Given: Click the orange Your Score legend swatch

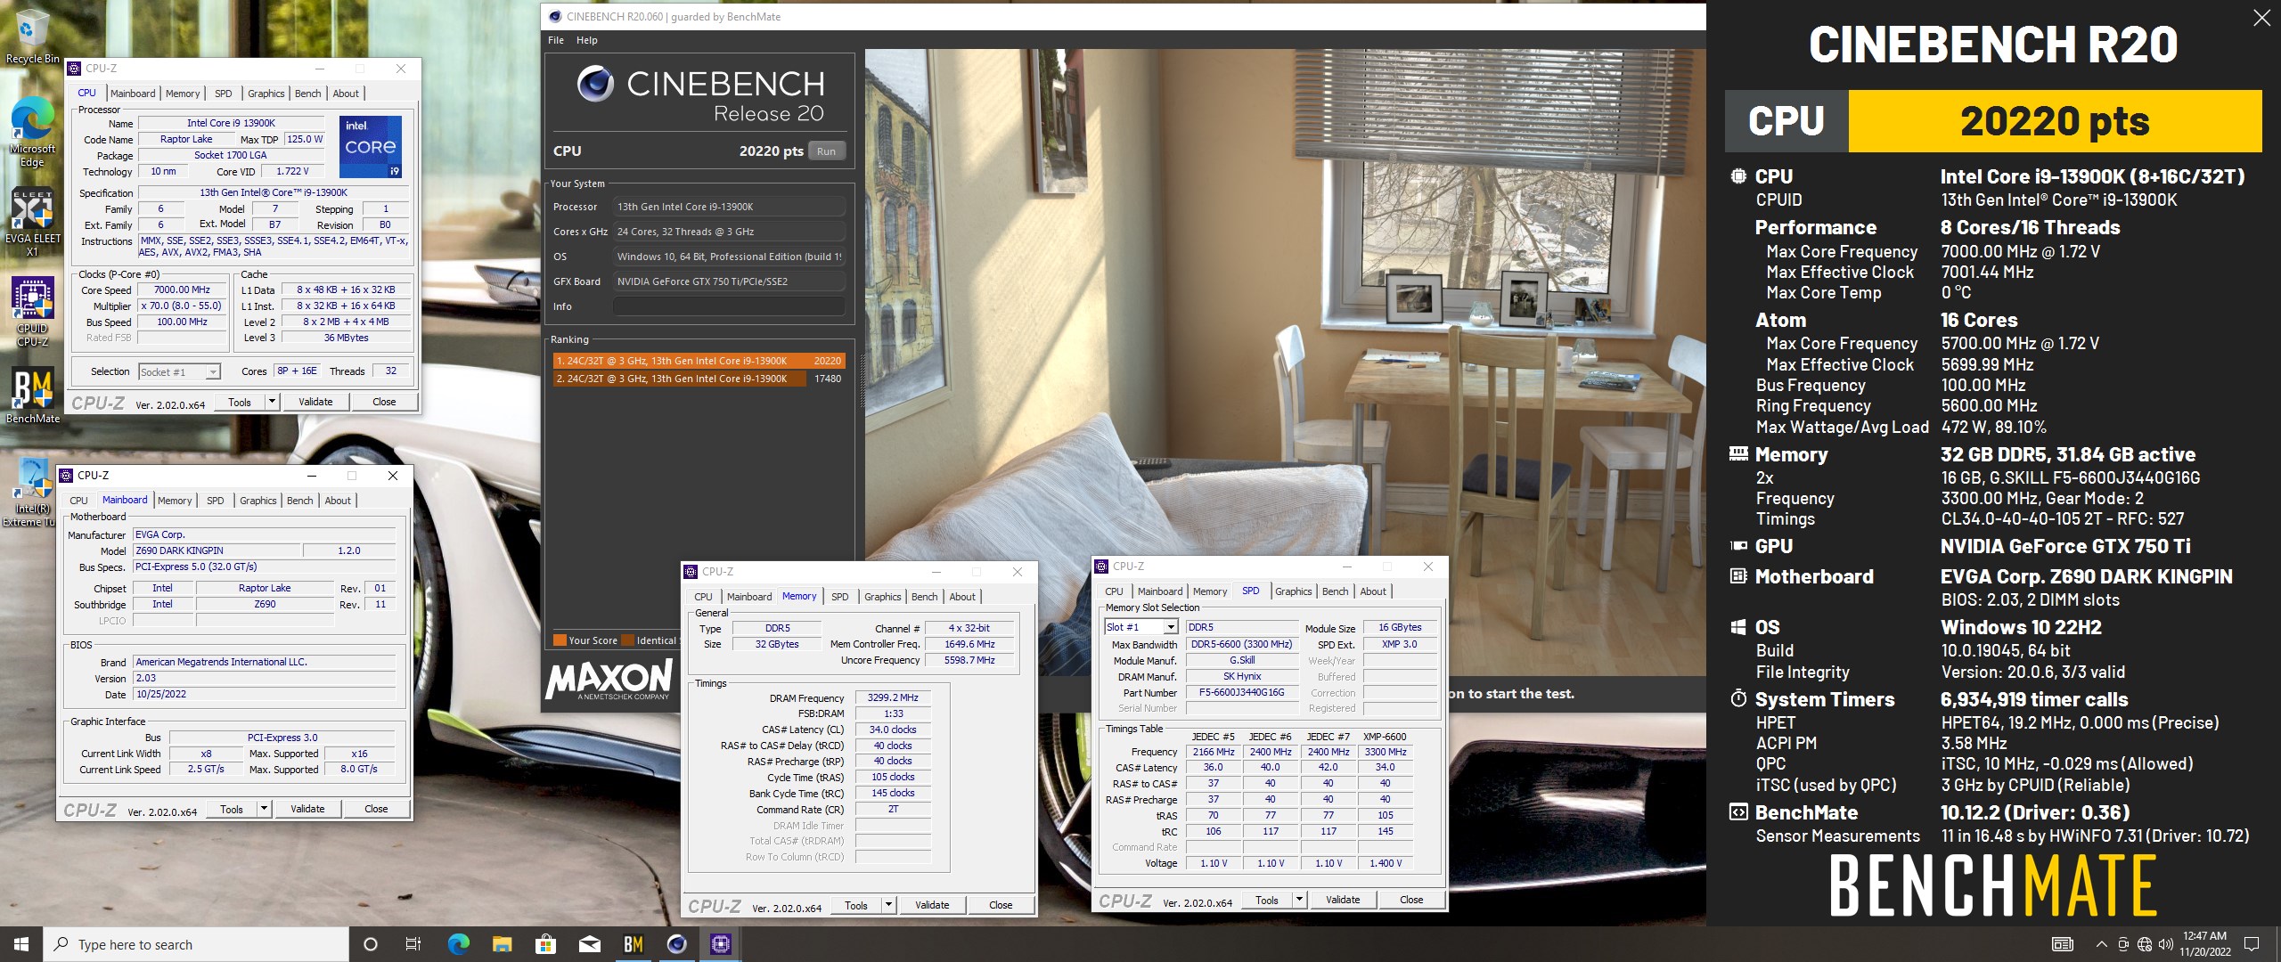Looking at the screenshot, I should pos(560,640).
